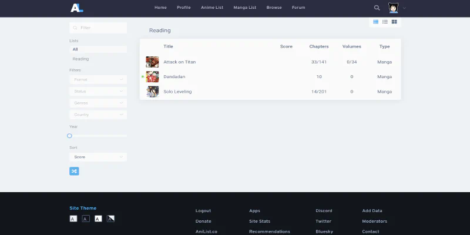Select the dark site theme swatch
The width and height of the screenshot is (470, 235).
pyautogui.click(x=86, y=219)
